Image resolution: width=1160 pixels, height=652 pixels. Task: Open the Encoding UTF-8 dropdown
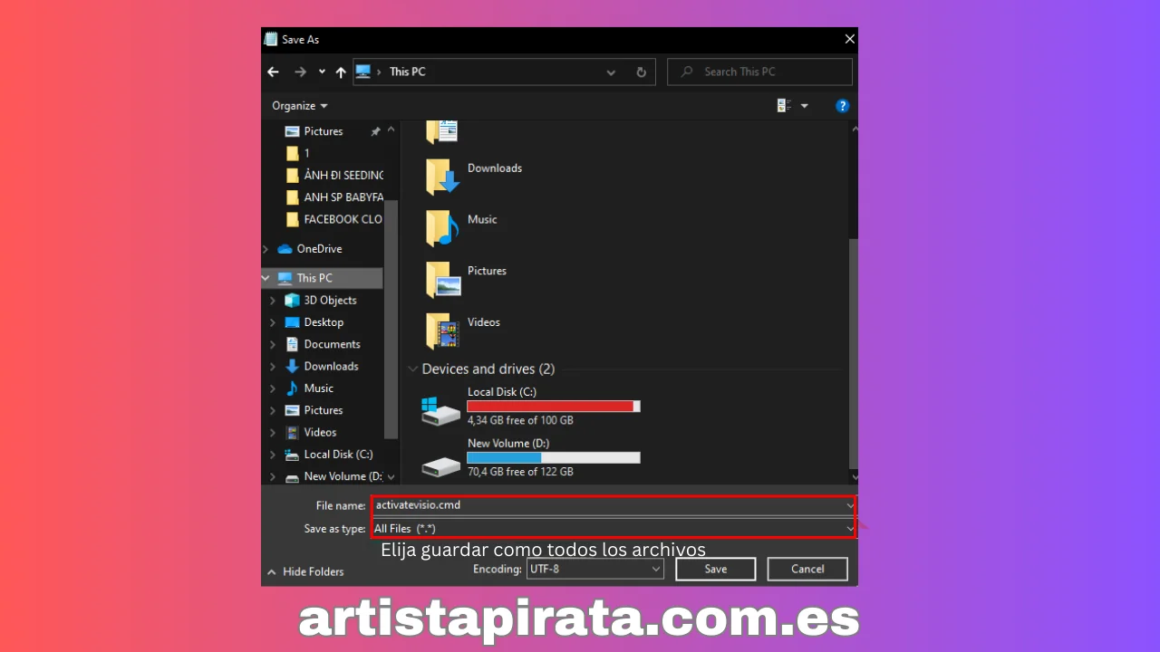click(x=595, y=569)
